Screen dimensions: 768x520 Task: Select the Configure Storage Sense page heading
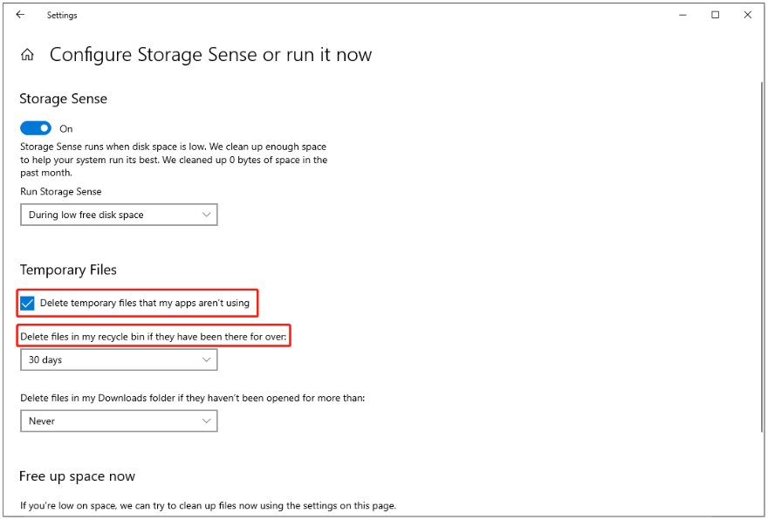click(211, 54)
